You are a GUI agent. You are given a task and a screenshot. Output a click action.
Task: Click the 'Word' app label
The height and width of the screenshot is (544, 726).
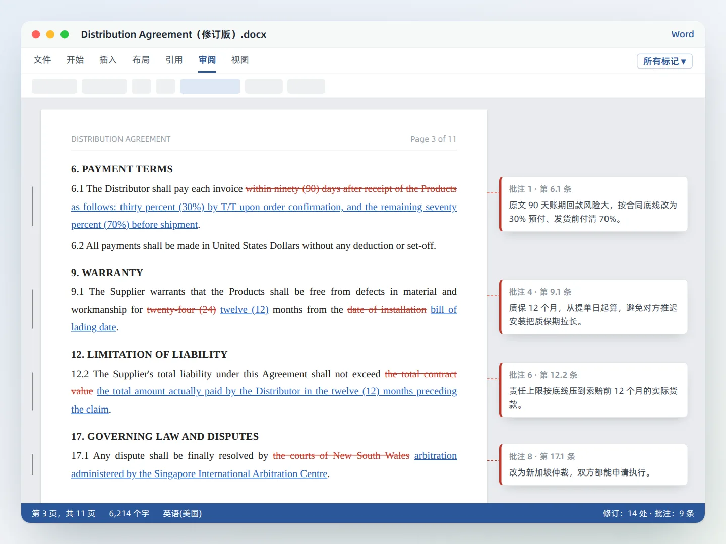pyautogui.click(x=683, y=34)
